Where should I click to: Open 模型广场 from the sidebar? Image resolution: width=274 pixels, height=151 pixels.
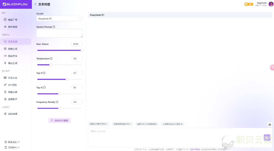click(x=12, y=20)
